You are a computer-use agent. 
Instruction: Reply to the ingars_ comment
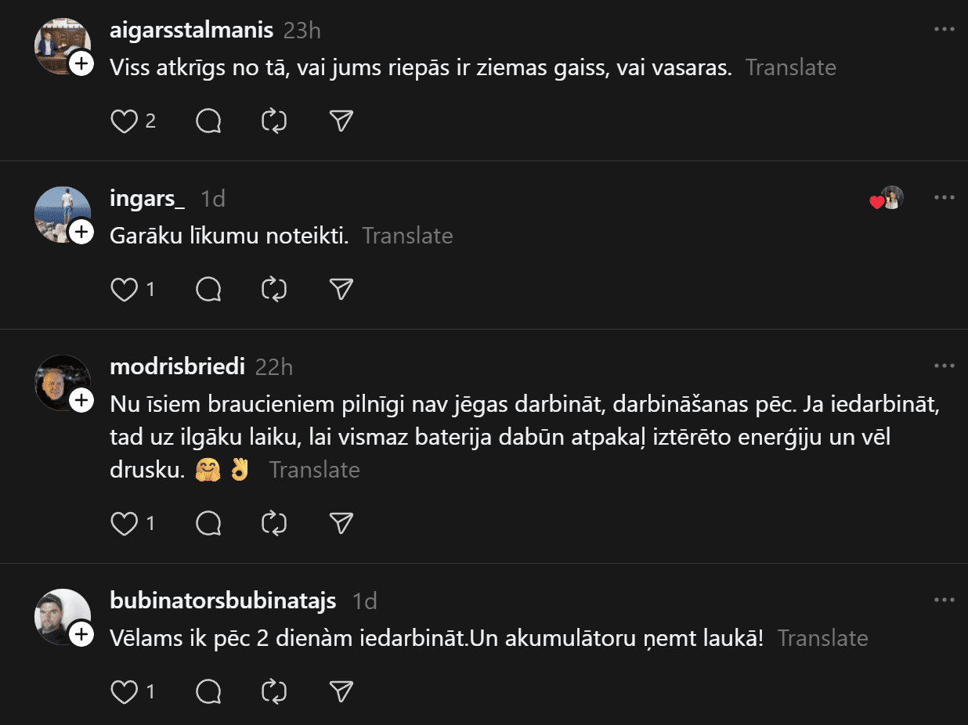[208, 290]
